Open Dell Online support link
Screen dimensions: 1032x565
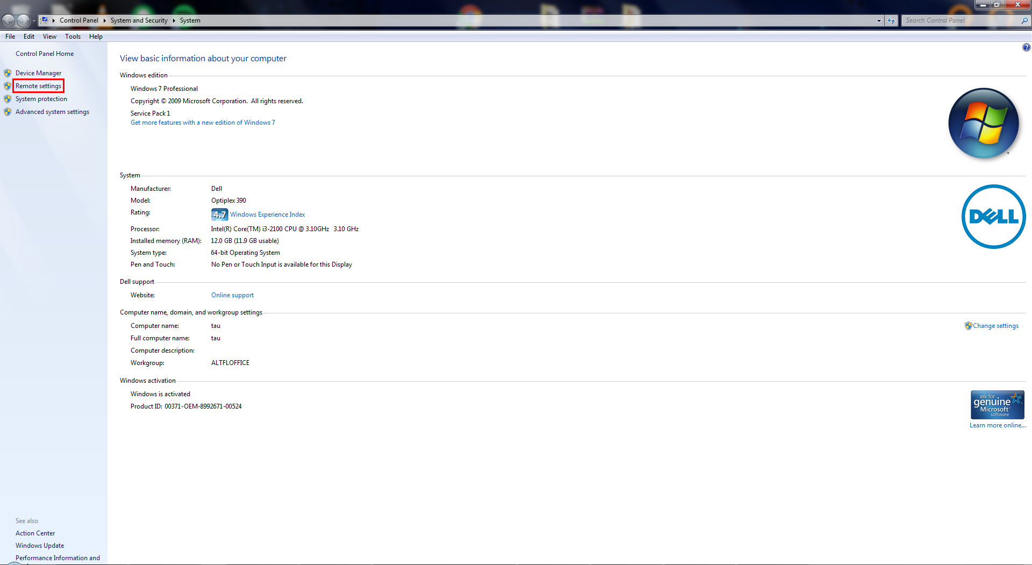pos(232,295)
